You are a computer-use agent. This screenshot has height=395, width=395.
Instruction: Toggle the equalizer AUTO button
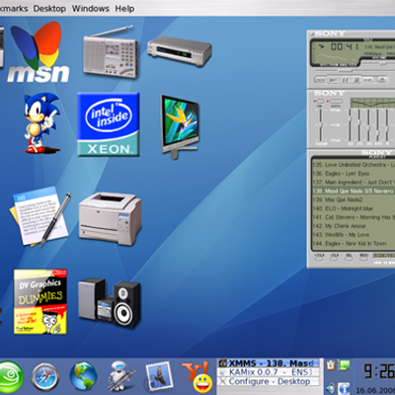[x=336, y=102]
